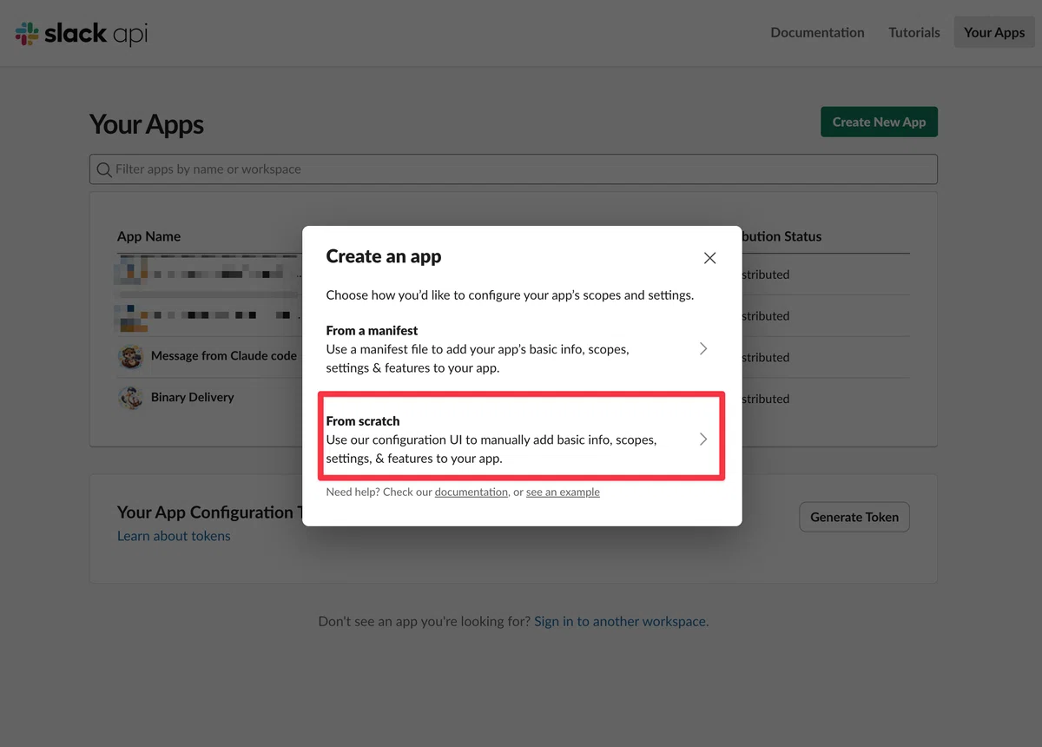Click the search magnifier icon in filter box

click(x=104, y=169)
